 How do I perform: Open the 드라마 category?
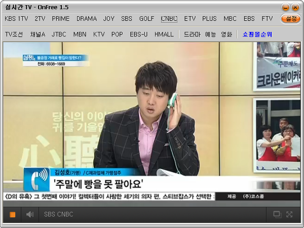tap(192, 34)
